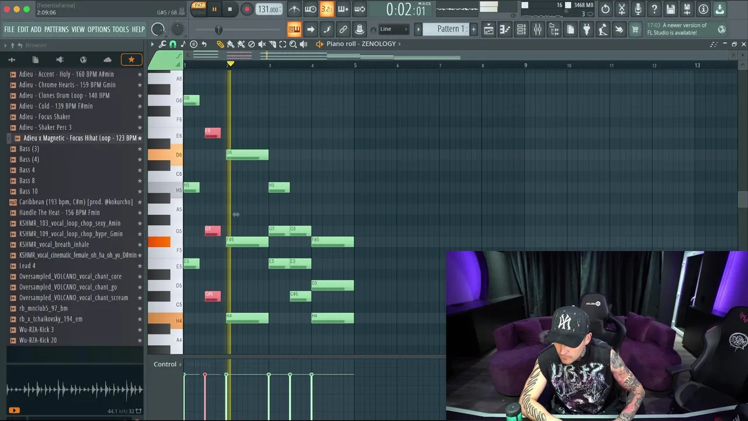Toggle blend recording overdub
Viewport: 748px width, 421px height.
click(x=344, y=9)
